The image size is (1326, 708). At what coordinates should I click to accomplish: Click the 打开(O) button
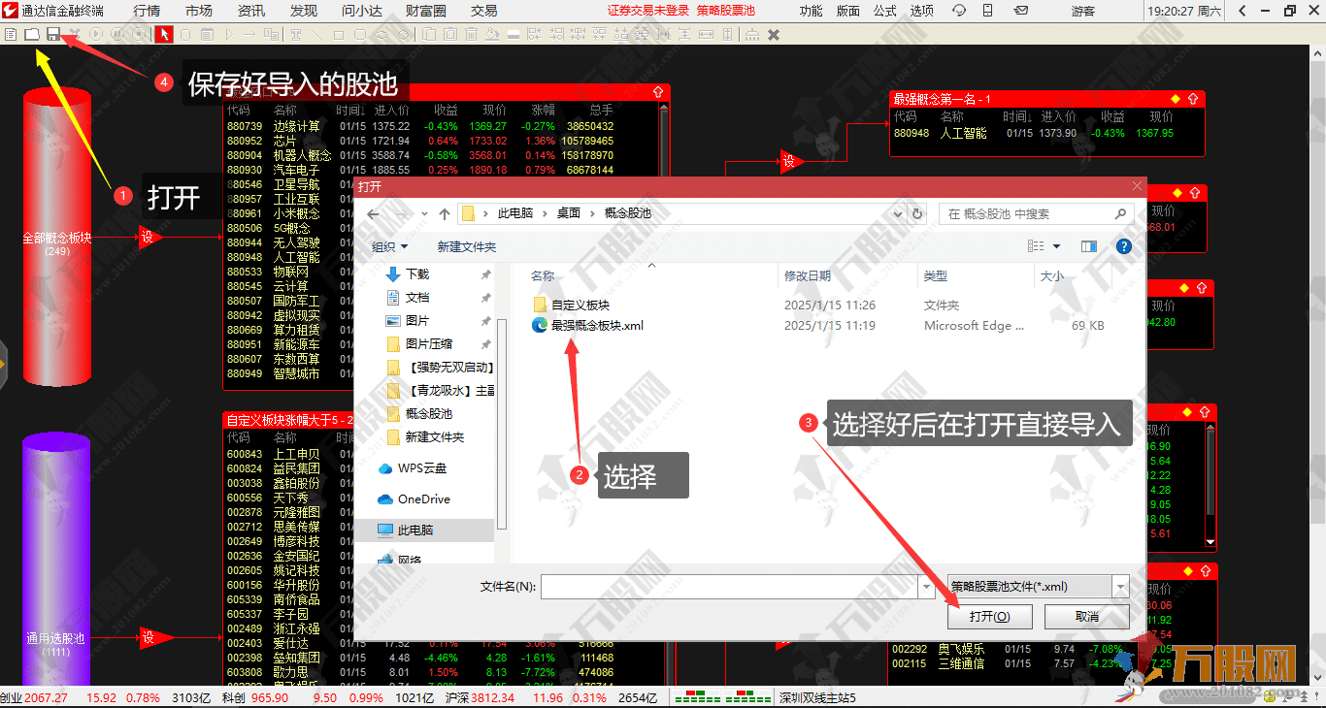(989, 617)
